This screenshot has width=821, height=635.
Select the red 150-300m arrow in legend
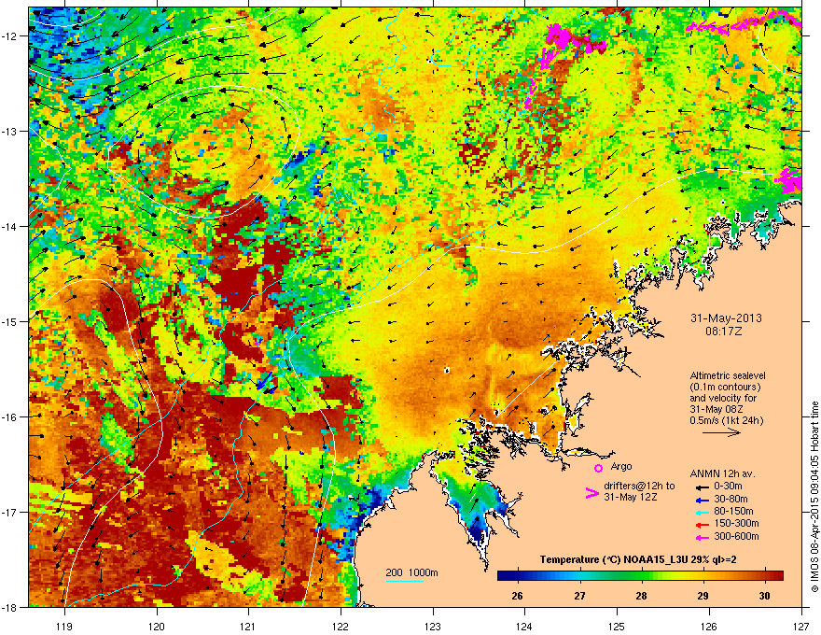point(701,524)
